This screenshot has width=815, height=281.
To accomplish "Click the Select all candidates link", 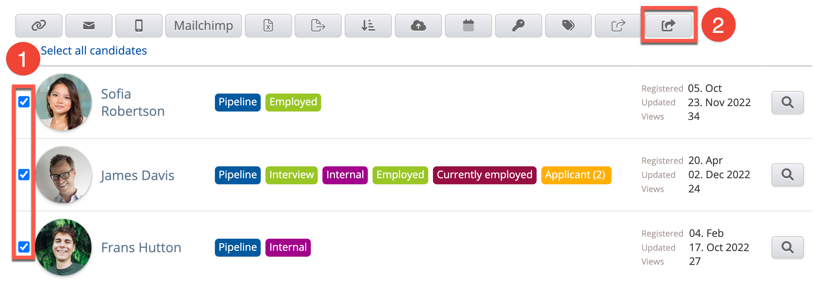I will (94, 50).
